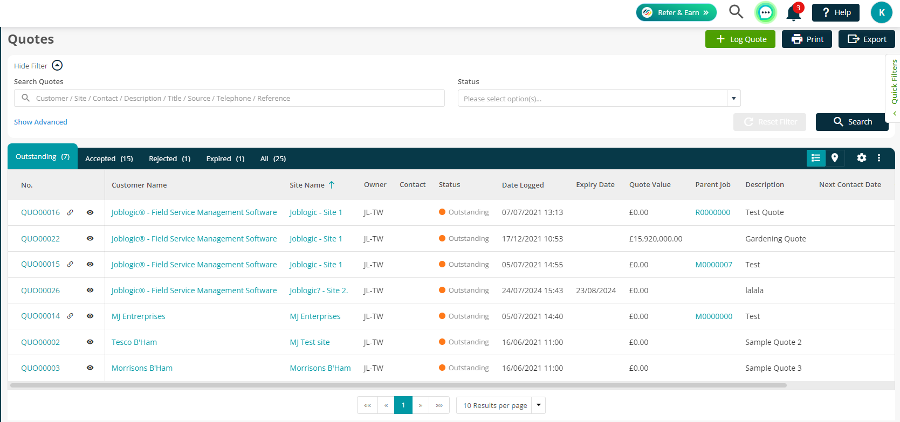Open parent job R0000000

pos(713,212)
